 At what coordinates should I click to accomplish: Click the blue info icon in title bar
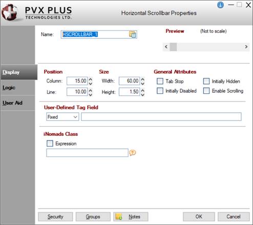[x=220, y=5]
